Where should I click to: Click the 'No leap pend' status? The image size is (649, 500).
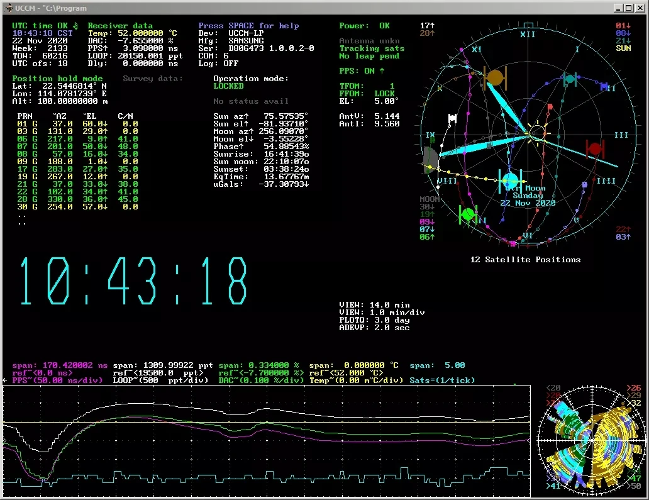pyautogui.click(x=369, y=56)
